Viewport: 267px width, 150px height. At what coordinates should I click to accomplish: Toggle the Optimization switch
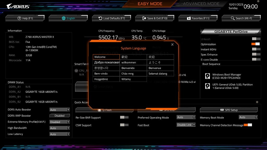[256, 44]
